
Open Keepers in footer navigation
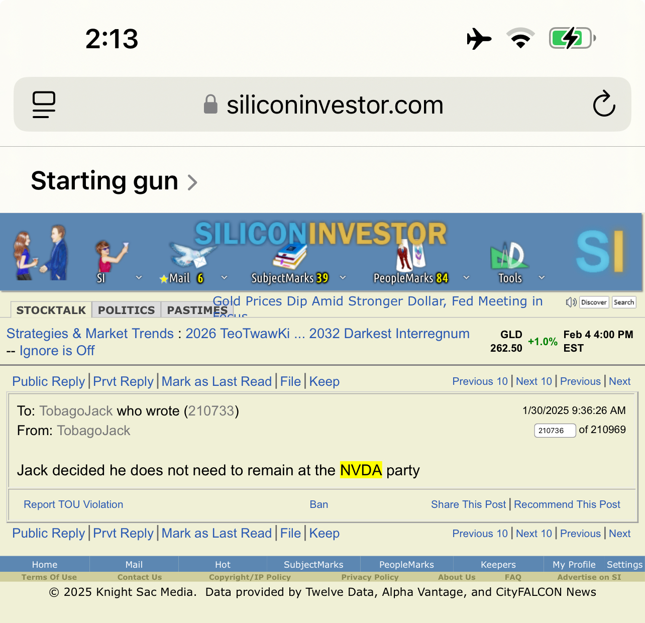tap(498, 565)
